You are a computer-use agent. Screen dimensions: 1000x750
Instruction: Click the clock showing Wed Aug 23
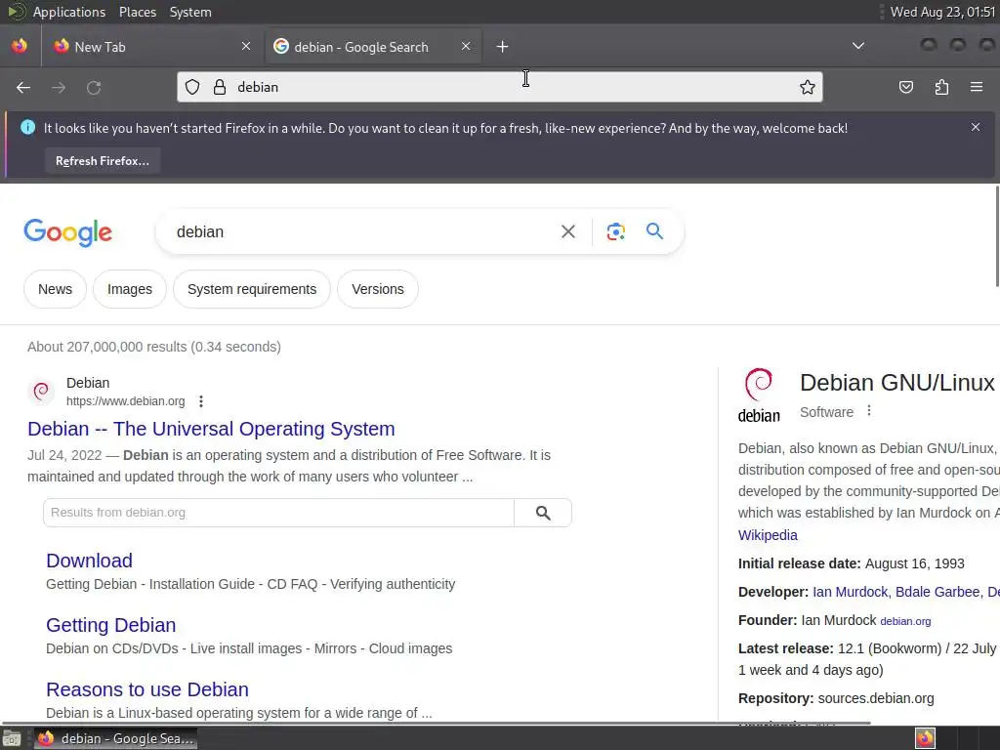[942, 12]
